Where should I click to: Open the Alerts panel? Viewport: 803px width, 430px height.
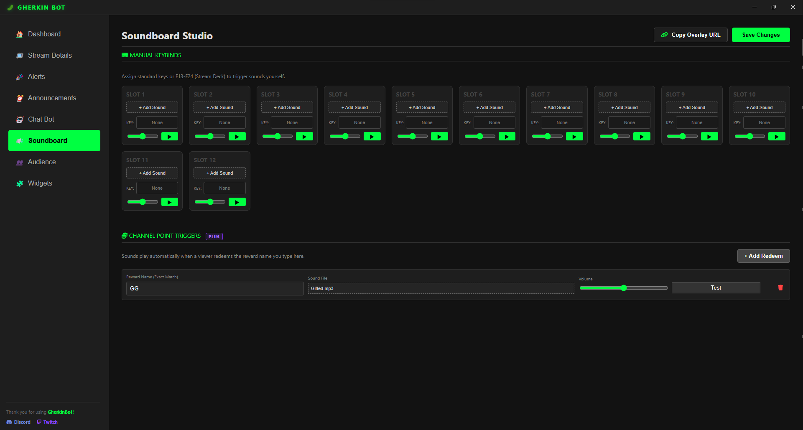pos(36,76)
